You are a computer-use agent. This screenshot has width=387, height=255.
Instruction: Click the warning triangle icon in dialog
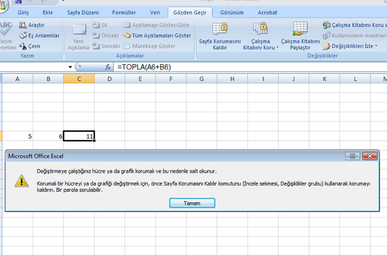point(22,181)
